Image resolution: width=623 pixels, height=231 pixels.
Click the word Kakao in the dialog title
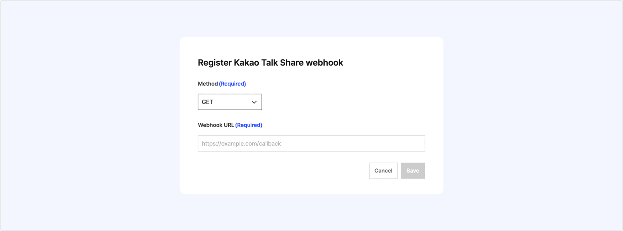coord(245,63)
